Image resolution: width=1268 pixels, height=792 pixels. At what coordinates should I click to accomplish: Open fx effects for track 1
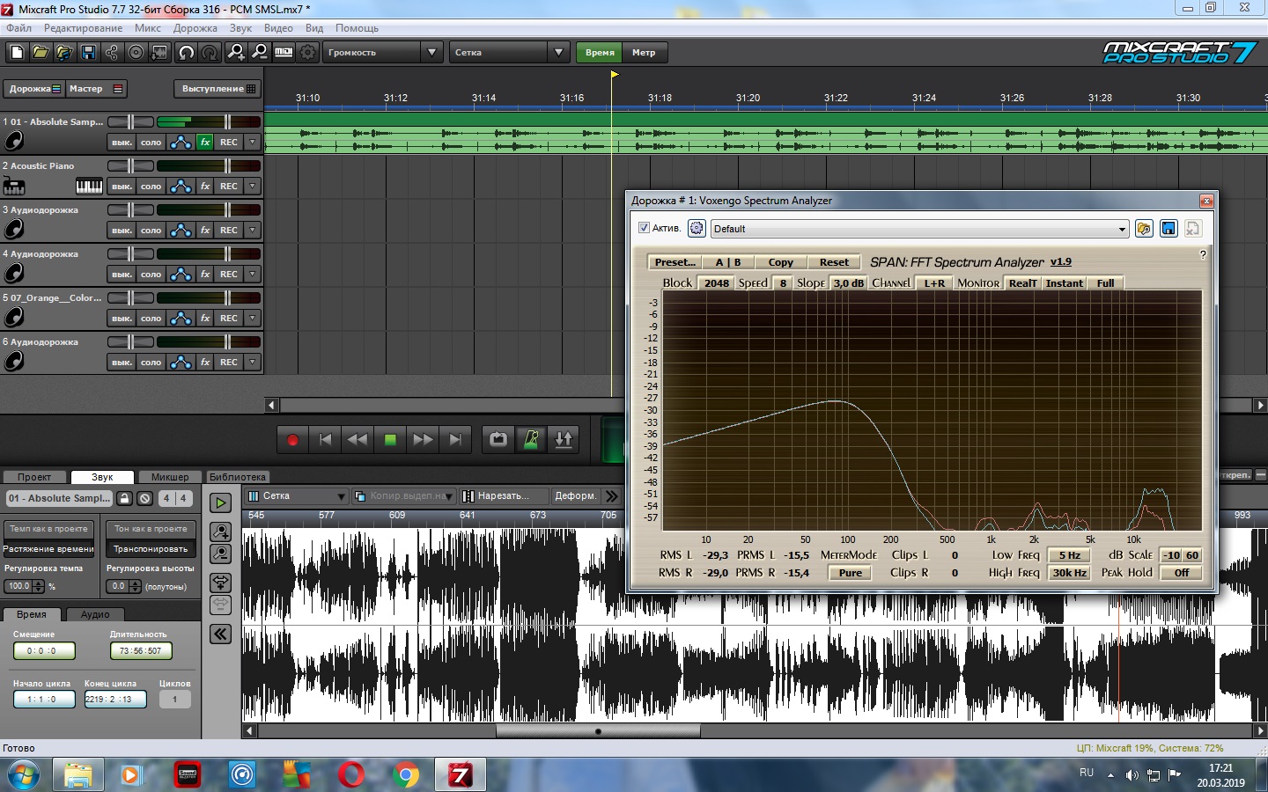point(205,142)
